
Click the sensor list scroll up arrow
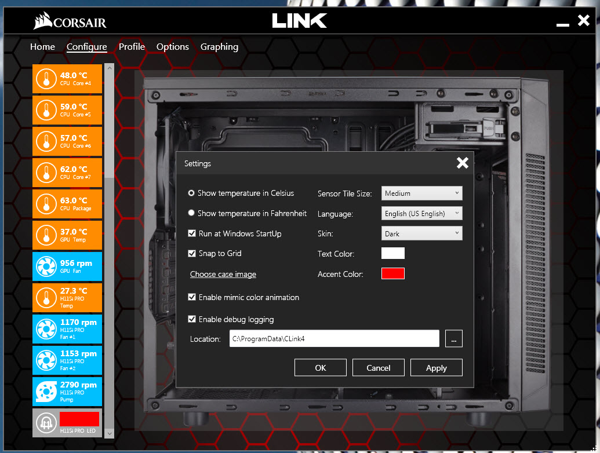pos(110,68)
